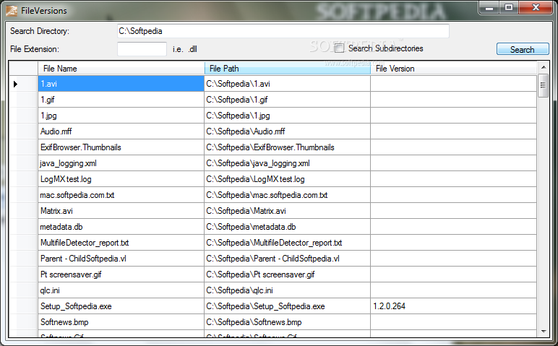558x346 pixels.
Task: Select the metadata.db file name cell
Action: [121, 227]
